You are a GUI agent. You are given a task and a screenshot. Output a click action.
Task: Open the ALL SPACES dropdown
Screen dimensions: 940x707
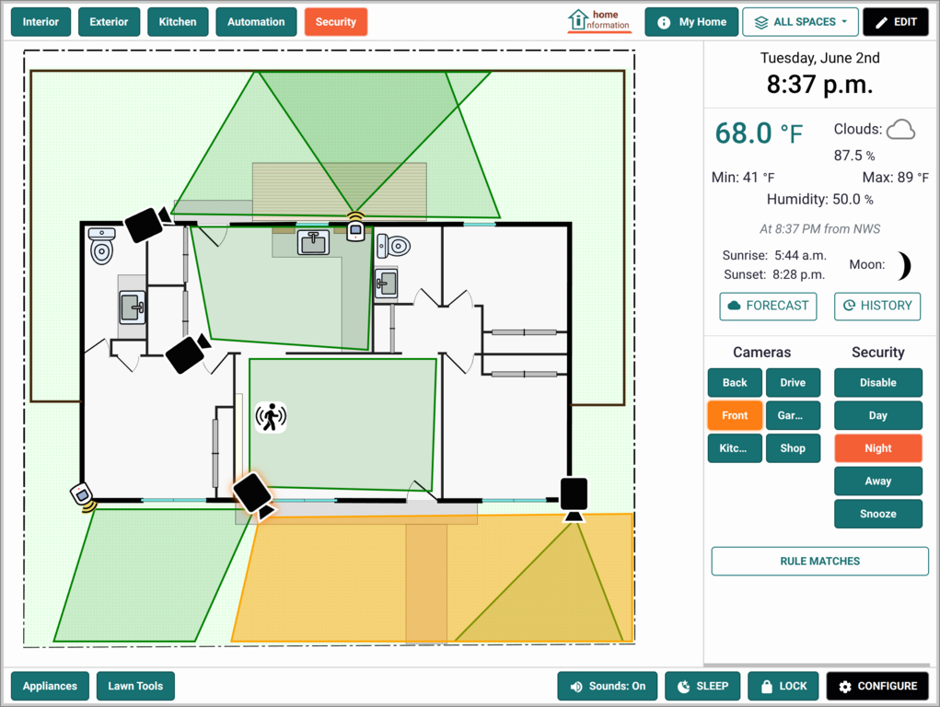[x=800, y=22]
